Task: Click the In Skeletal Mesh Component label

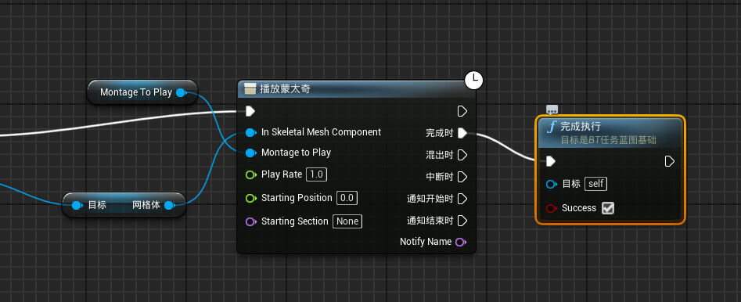Action: (x=321, y=132)
